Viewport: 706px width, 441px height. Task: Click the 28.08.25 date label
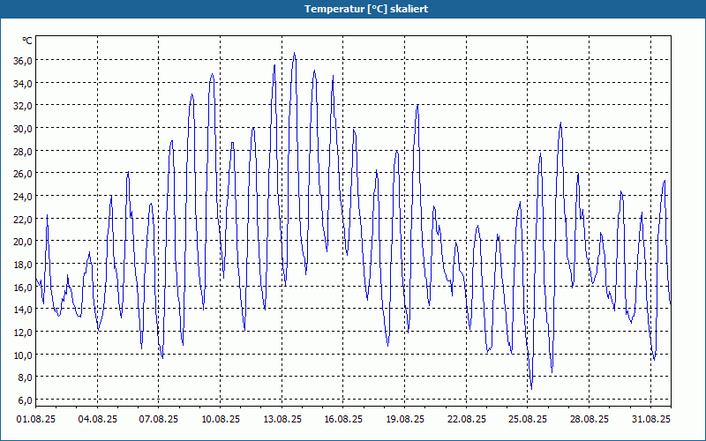click(x=590, y=419)
